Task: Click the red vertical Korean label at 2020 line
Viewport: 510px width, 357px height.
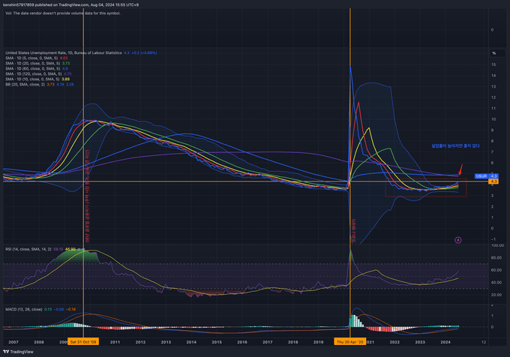Action: tap(354, 231)
